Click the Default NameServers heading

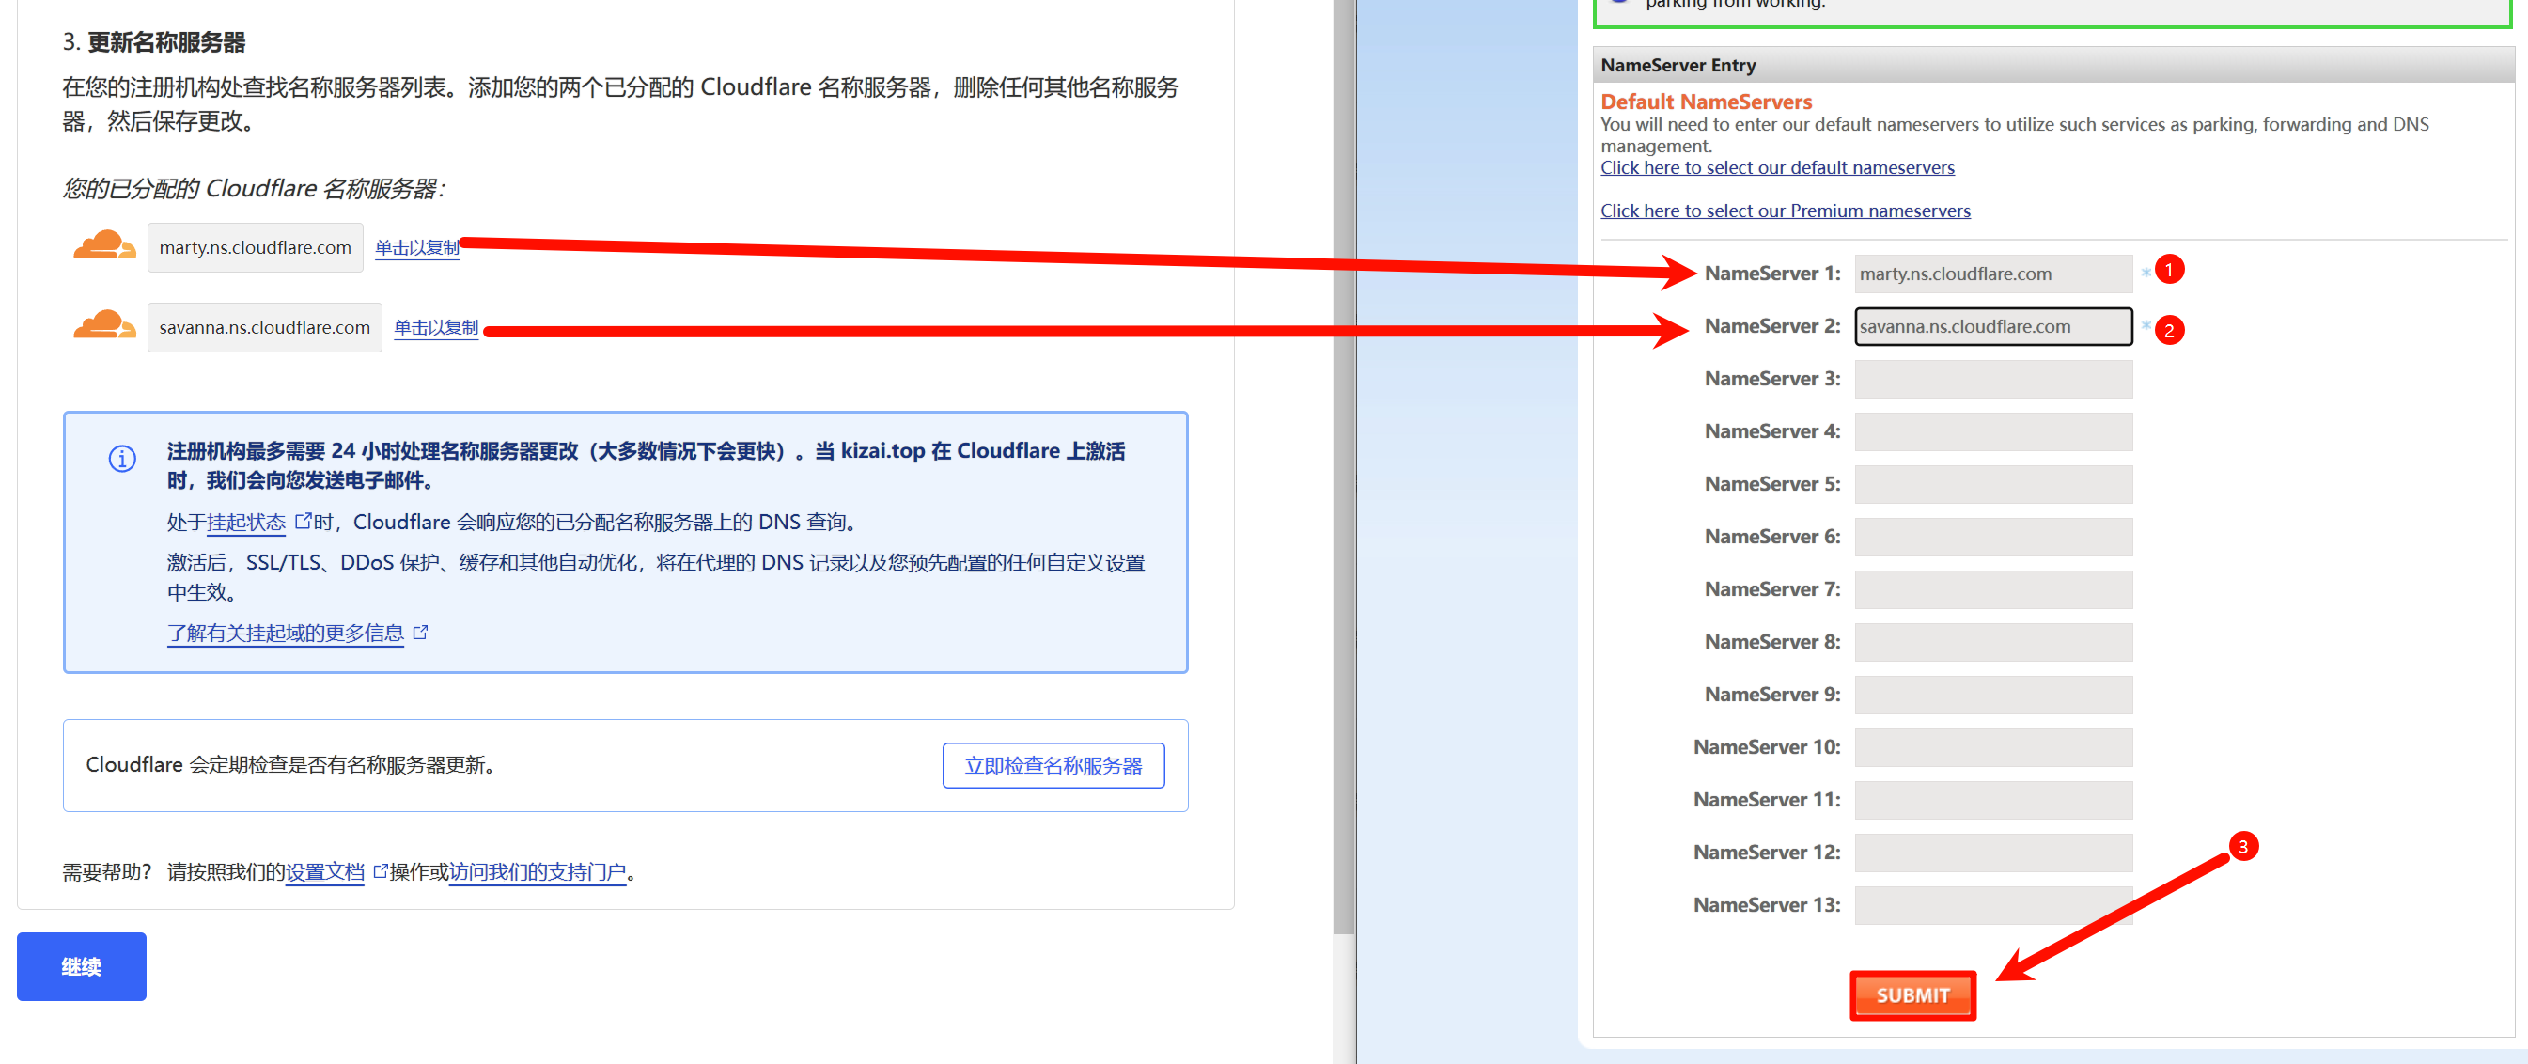pyautogui.click(x=1706, y=102)
